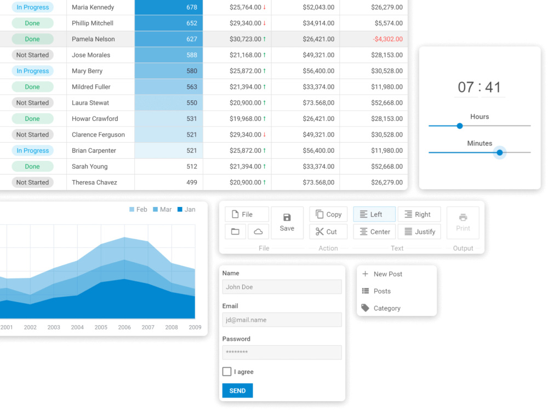This screenshot has height=410, width=548.
Task: Focus the Email input field
Action: (x=282, y=320)
